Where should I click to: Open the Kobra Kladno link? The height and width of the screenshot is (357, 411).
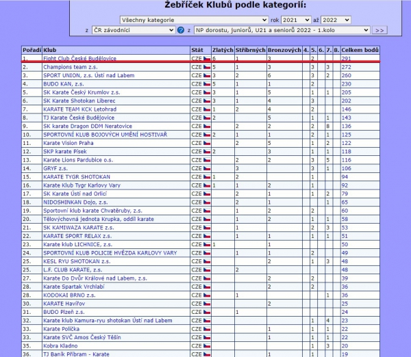tap(60, 346)
